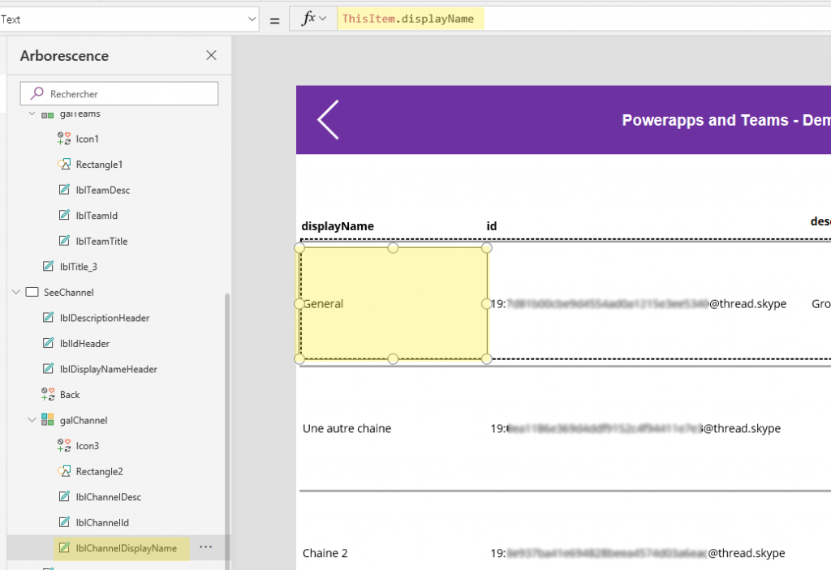Click the lblTitle_3 label icon
This screenshot has height=570, width=831.
point(48,266)
